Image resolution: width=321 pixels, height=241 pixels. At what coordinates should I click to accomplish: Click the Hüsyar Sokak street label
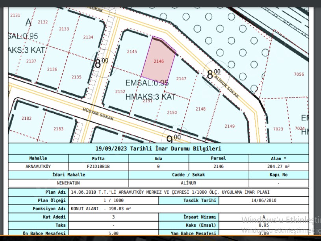point(98,115)
